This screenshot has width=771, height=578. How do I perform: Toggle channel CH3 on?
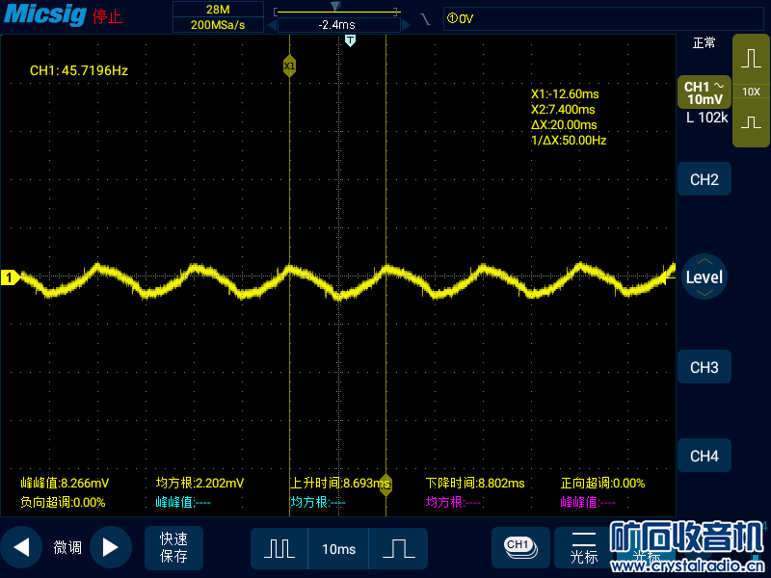click(704, 367)
